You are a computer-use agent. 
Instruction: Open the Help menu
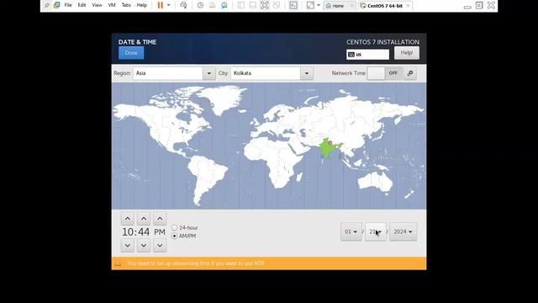(142, 5)
